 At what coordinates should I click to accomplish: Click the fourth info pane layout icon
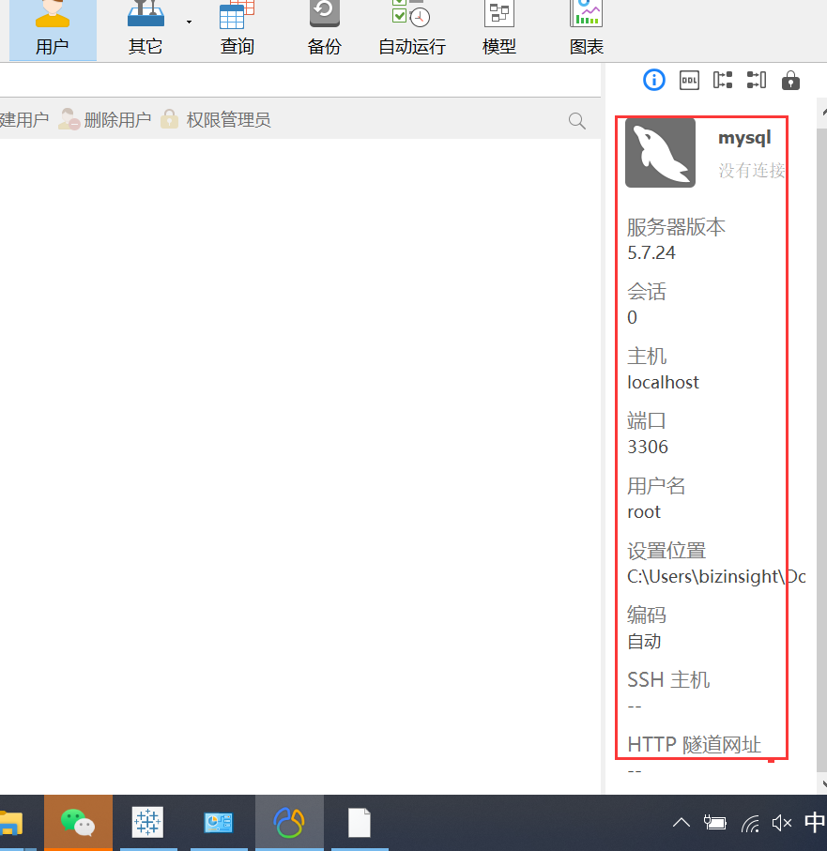tap(757, 81)
